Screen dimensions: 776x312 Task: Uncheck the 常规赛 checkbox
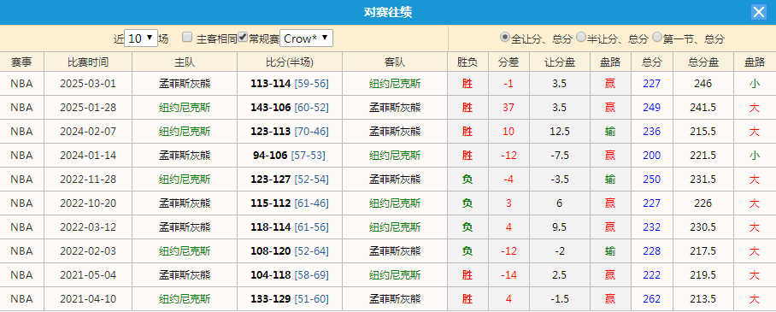coord(243,37)
